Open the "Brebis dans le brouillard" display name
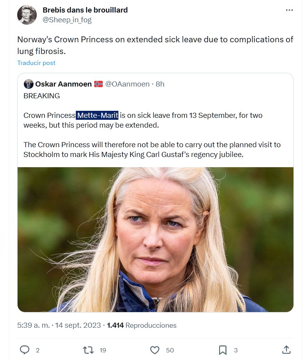This screenshot has width=304, height=361. (x=85, y=10)
